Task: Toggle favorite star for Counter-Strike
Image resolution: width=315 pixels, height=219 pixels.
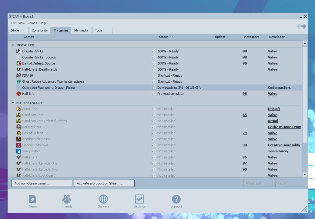Action: (x=154, y=51)
